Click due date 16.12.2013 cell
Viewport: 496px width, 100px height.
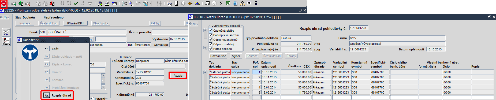[x=270, y=82]
